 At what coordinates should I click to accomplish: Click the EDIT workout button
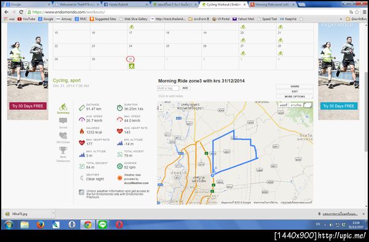[x=295, y=92]
